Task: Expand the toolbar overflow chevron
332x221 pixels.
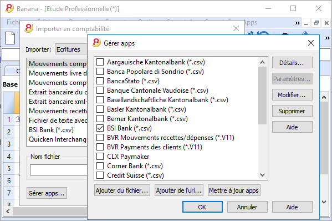Action: coord(328,38)
